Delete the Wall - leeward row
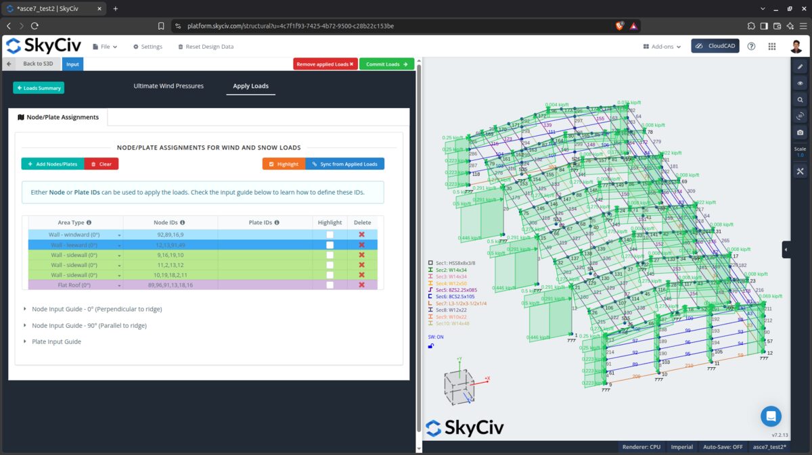The image size is (812, 455). coord(362,245)
